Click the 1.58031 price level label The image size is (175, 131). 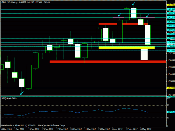tap(171, 46)
